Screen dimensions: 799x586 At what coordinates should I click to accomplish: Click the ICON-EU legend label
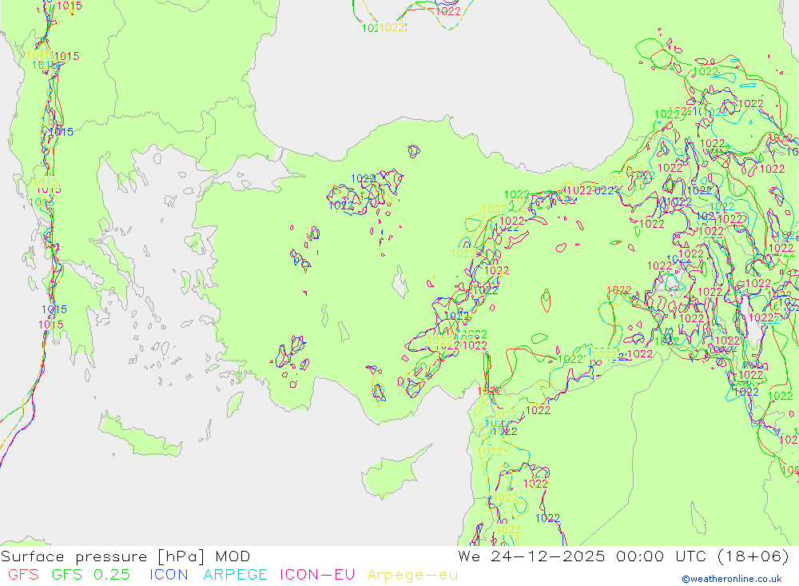point(317,575)
